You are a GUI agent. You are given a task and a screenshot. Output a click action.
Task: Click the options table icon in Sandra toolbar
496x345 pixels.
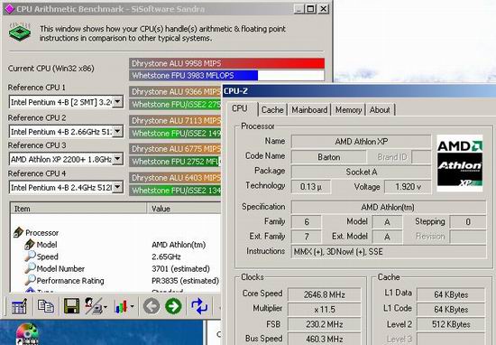(x=19, y=306)
